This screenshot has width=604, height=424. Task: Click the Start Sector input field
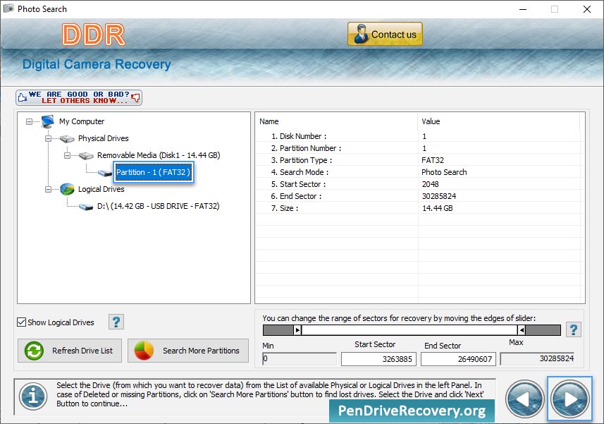tap(378, 359)
